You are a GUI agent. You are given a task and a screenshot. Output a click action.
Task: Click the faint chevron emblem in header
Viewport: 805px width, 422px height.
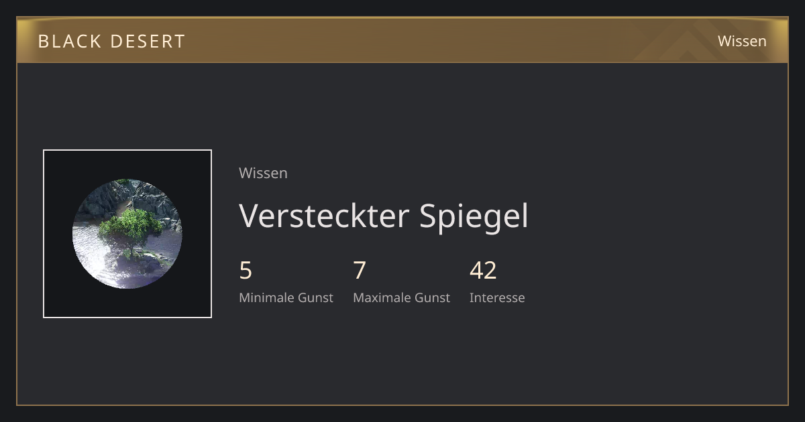point(691,42)
